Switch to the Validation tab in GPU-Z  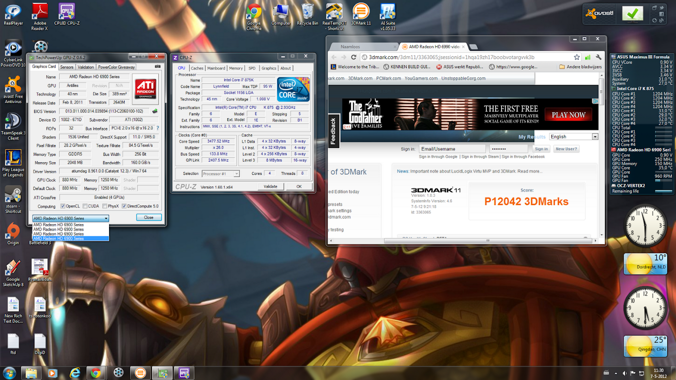[86, 67]
